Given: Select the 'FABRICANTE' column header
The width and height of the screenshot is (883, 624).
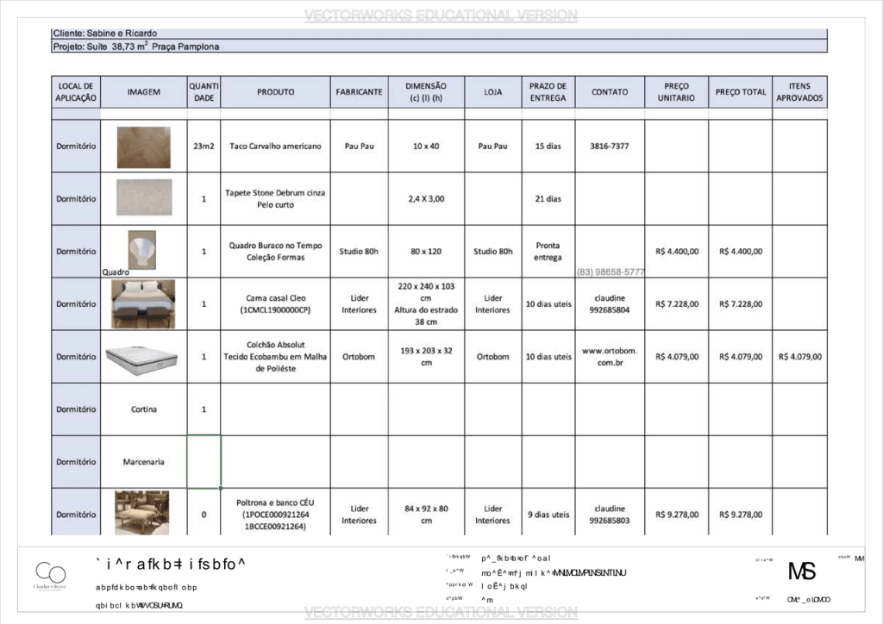Looking at the screenshot, I should point(360,91).
